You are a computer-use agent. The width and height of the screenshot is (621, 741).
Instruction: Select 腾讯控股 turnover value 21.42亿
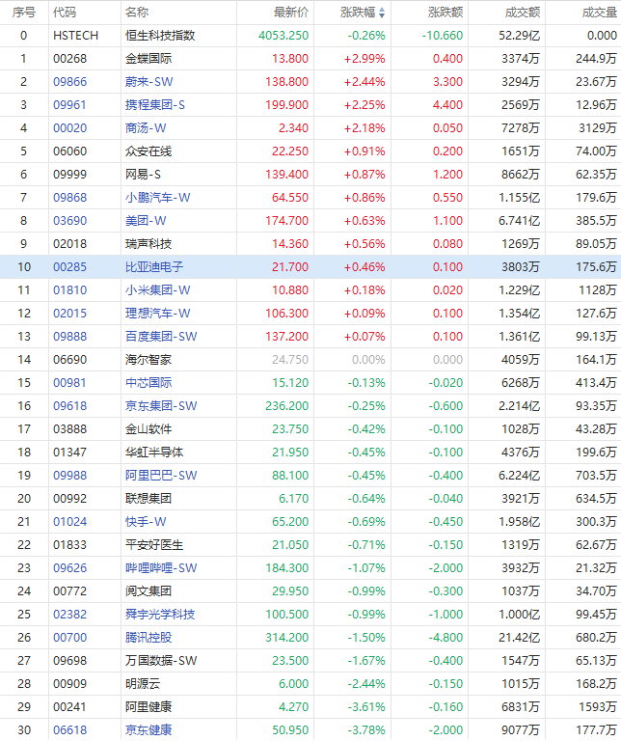click(519, 638)
